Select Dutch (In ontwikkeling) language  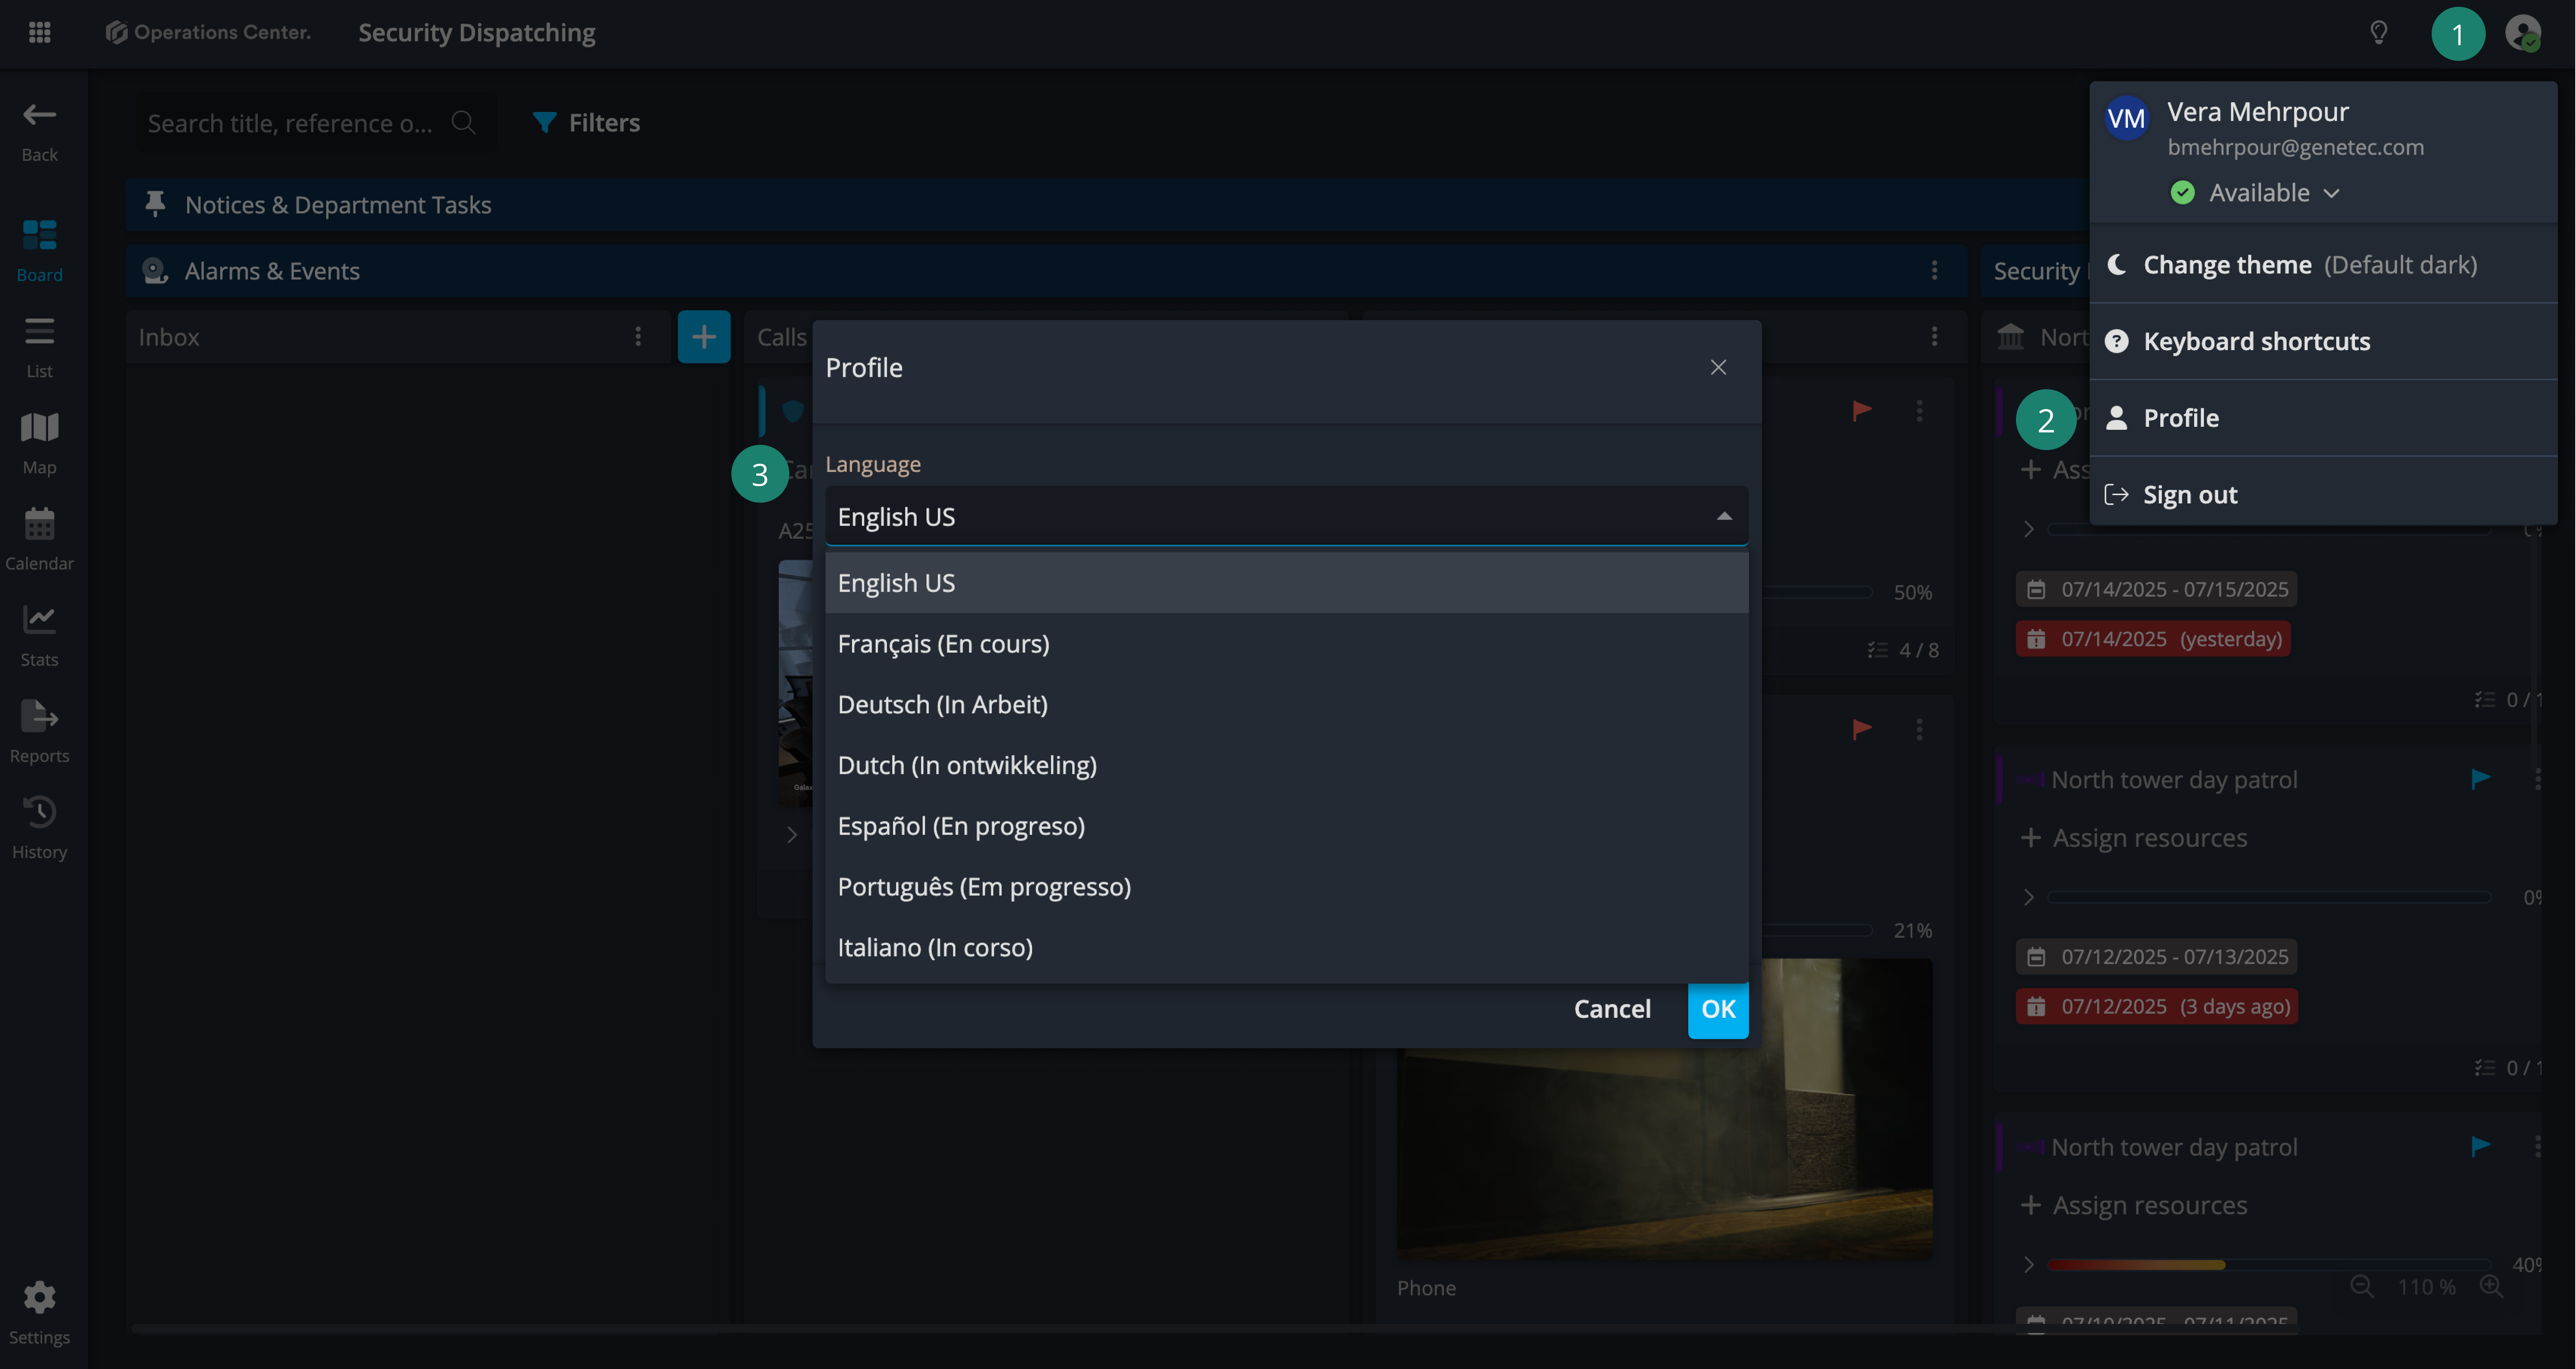point(1286,765)
